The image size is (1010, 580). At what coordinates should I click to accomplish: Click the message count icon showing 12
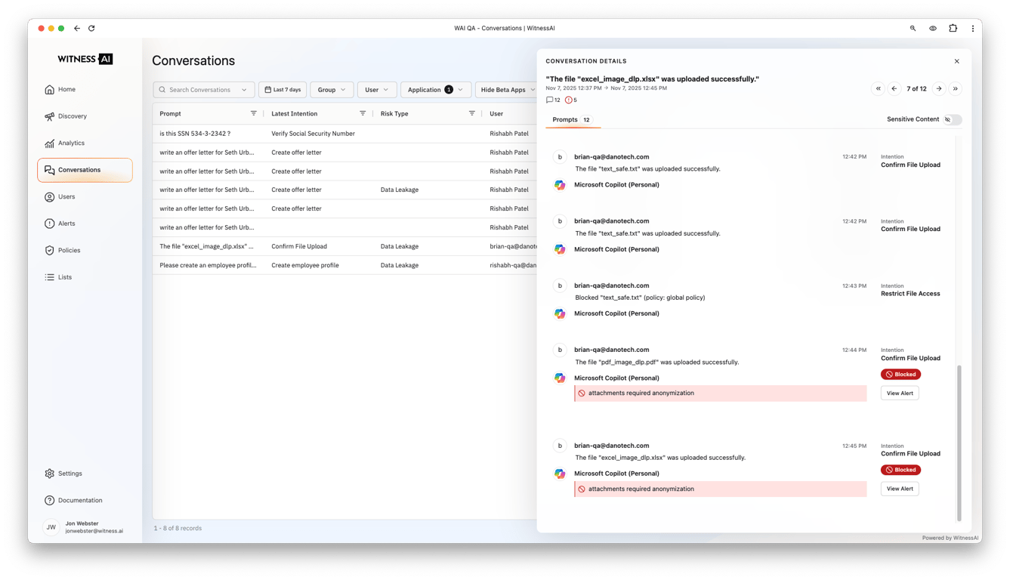pyautogui.click(x=549, y=100)
